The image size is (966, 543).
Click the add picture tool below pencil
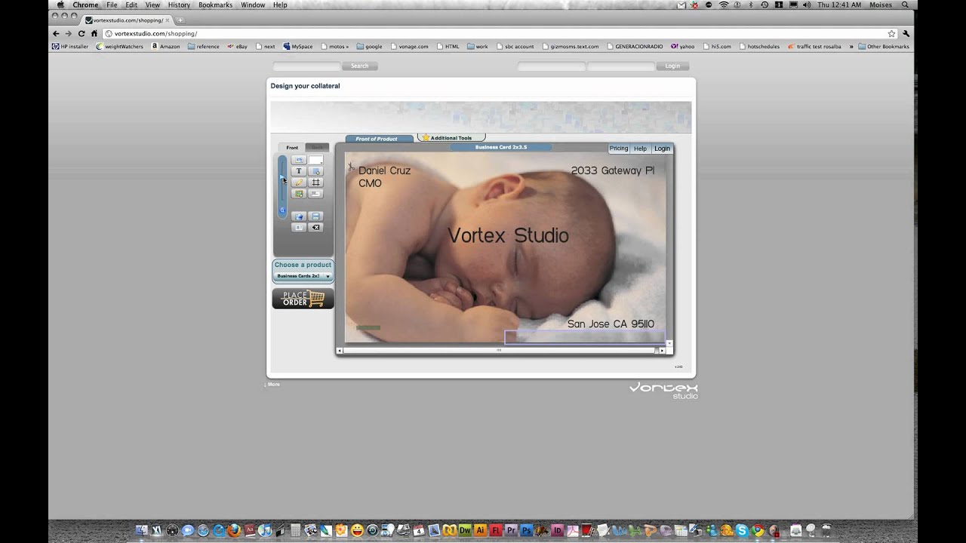(299, 194)
